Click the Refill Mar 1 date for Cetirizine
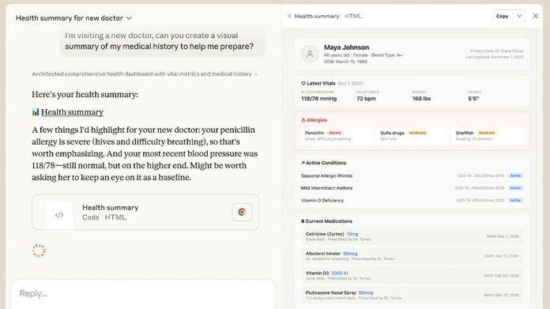The width and height of the screenshot is (550, 309). [x=503, y=236]
